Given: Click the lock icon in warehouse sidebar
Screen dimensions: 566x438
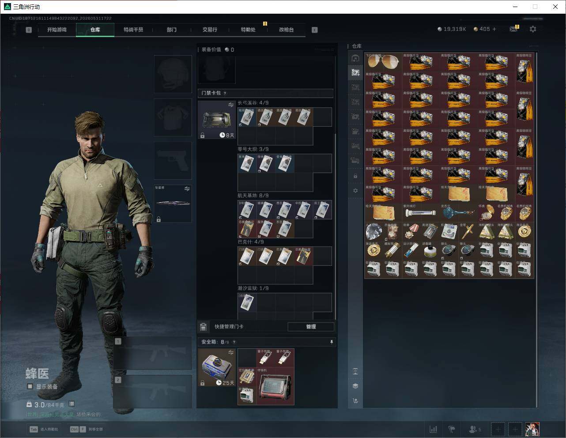Looking at the screenshot, I should point(355,176).
